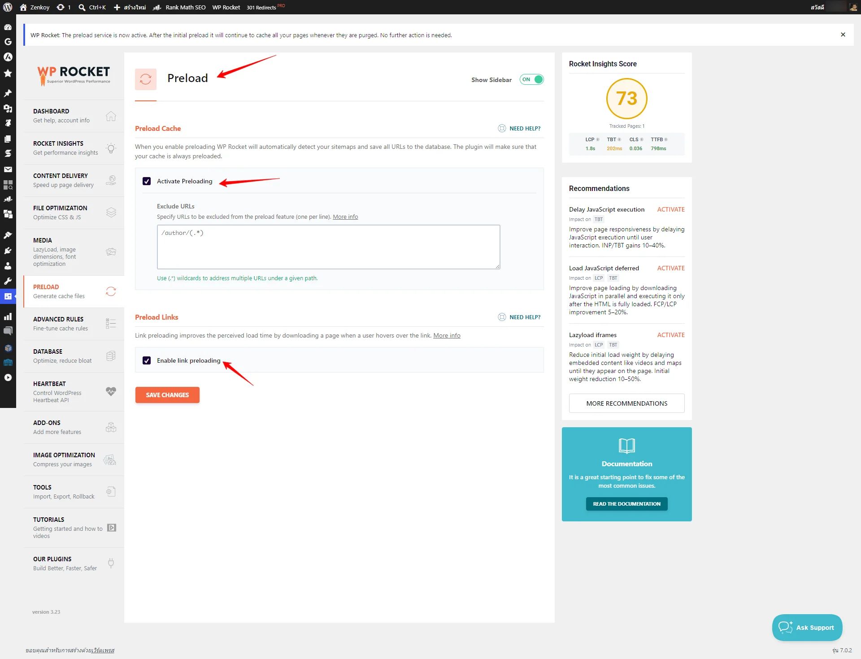Uncheck Enable link preloading checkbox
This screenshot has width=861, height=659.
tap(147, 360)
